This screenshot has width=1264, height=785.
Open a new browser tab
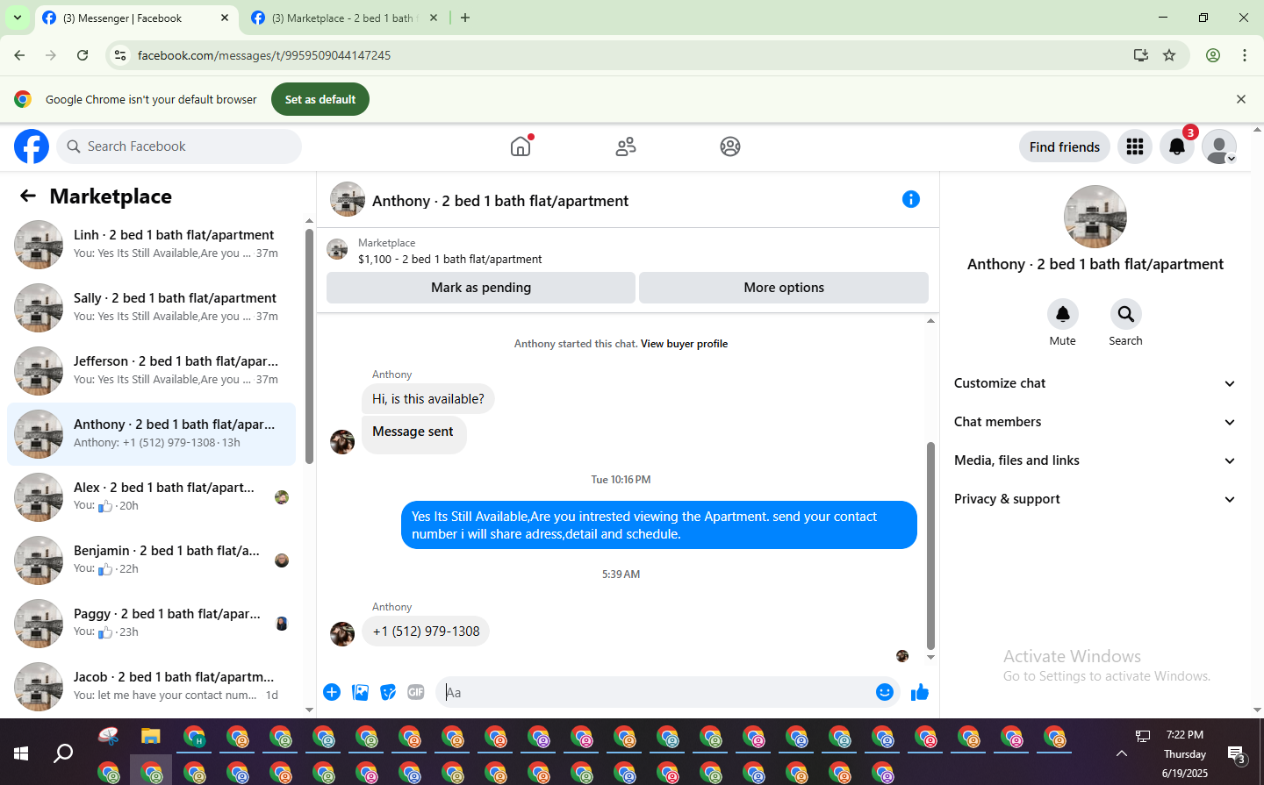point(465,18)
